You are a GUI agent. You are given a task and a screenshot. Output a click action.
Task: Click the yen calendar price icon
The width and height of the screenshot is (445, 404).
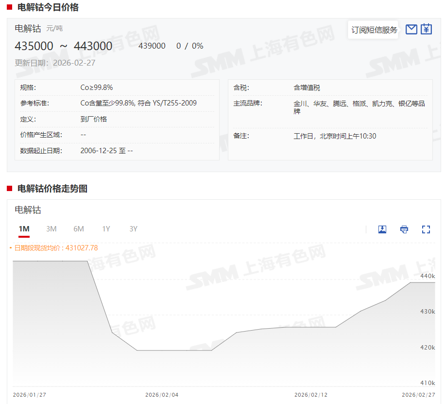point(426,30)
